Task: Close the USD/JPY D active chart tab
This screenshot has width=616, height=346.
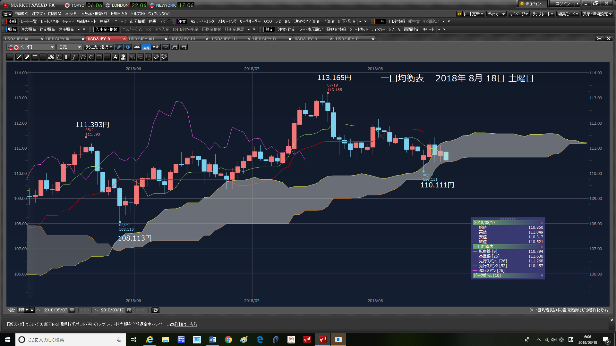Action: click(x=124, y=39)
